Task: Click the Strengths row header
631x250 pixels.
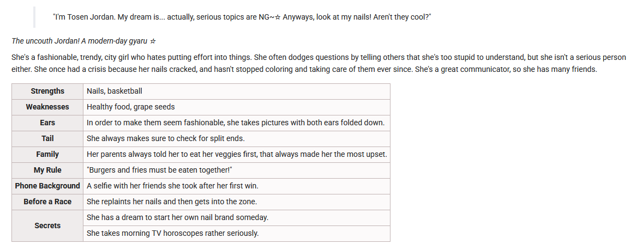Action: click(47, 91)
